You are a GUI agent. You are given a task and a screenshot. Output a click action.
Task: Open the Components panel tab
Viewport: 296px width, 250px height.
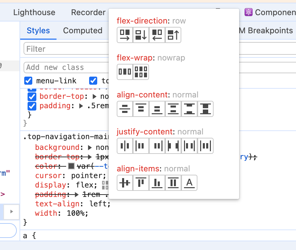tap(270, 12)
